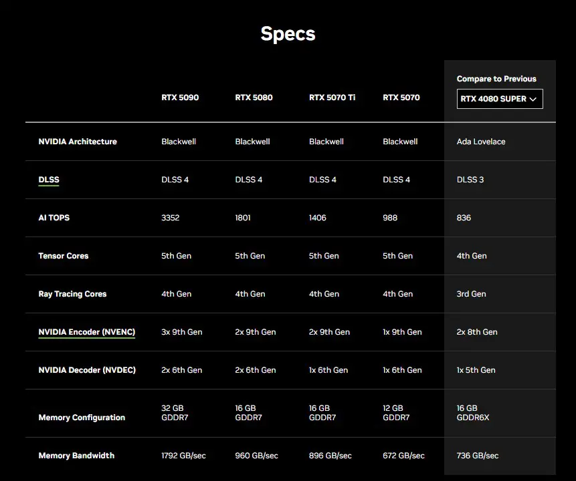
Task: Select the 3352 AI TOPS value
Action: point(171,218)
